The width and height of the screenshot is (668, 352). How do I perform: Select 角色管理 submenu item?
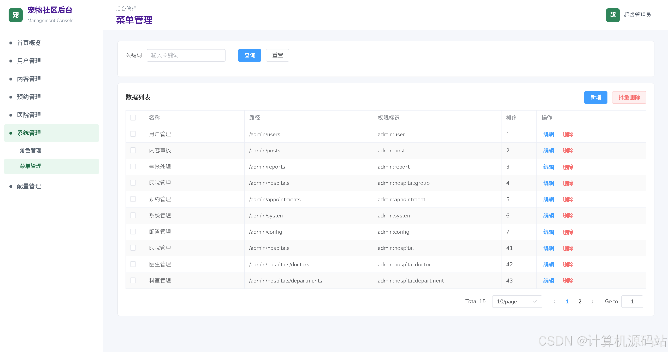click(51, 150)
